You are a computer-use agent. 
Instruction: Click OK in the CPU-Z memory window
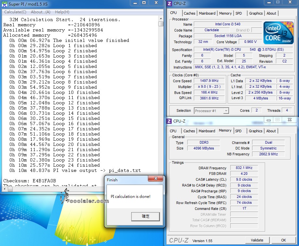tap(283, 240)
